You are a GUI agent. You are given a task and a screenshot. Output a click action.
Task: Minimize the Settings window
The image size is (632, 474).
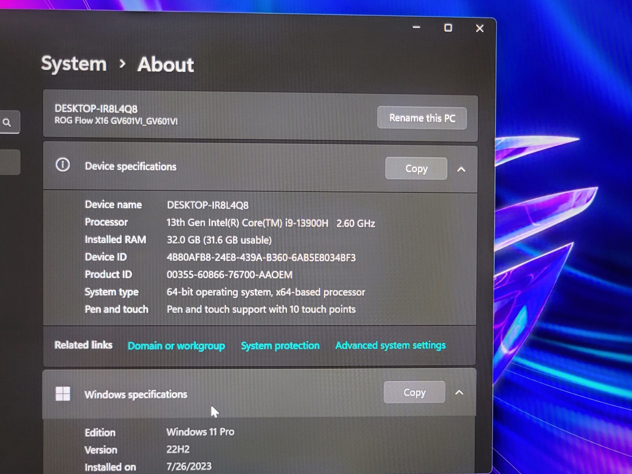click(416, 27)
